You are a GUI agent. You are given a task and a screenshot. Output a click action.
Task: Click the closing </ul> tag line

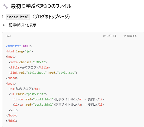pos(13,110)
